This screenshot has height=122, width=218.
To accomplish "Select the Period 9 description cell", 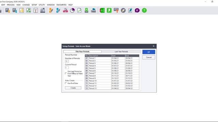I will coord(100,78).
